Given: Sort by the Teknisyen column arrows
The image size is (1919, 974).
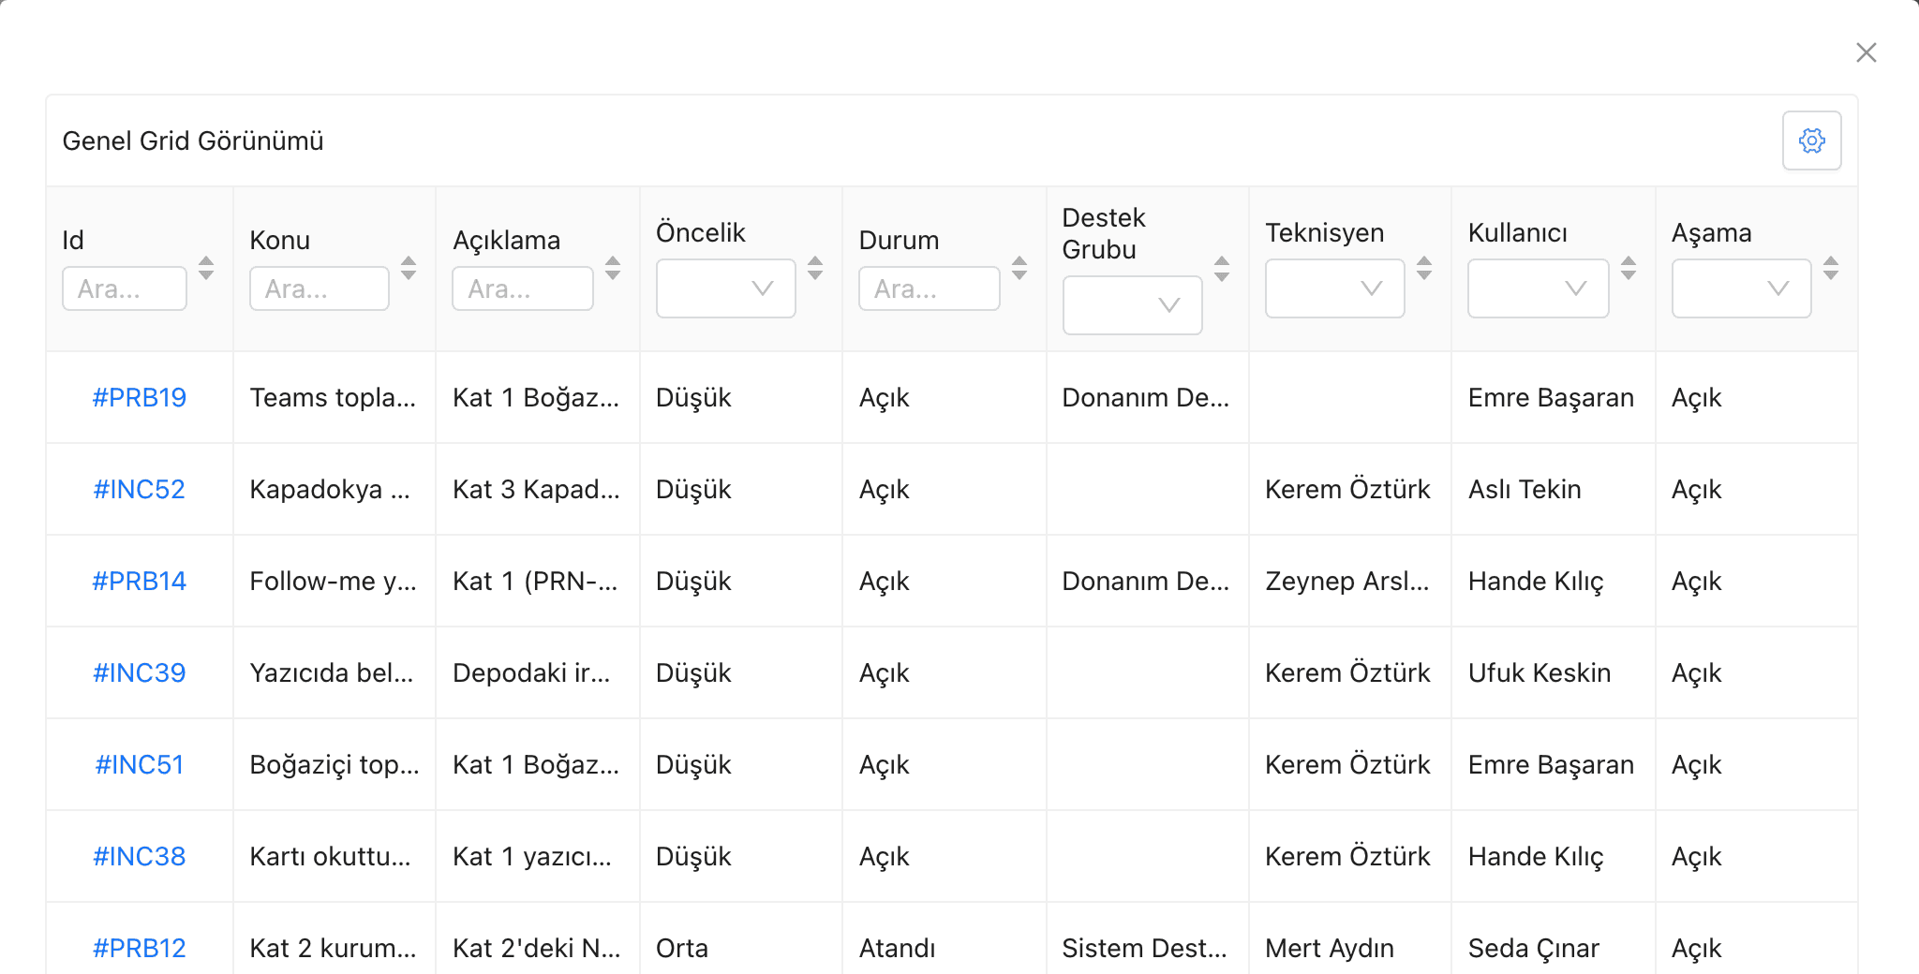Looking at the screenshot, I should point(1424,268).
